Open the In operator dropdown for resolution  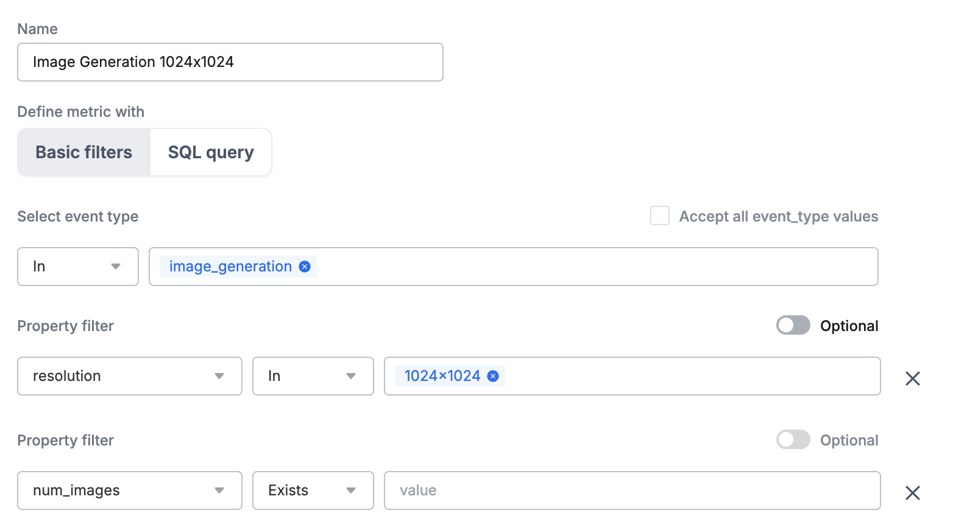(x=313, y=376)
